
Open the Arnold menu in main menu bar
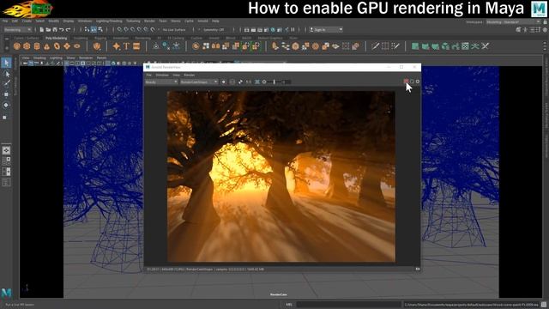pos(202,21)
